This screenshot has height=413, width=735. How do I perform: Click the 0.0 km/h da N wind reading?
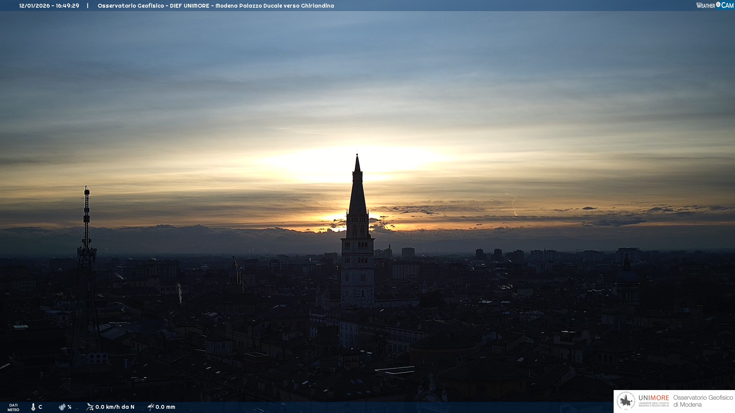pos(115,407)
